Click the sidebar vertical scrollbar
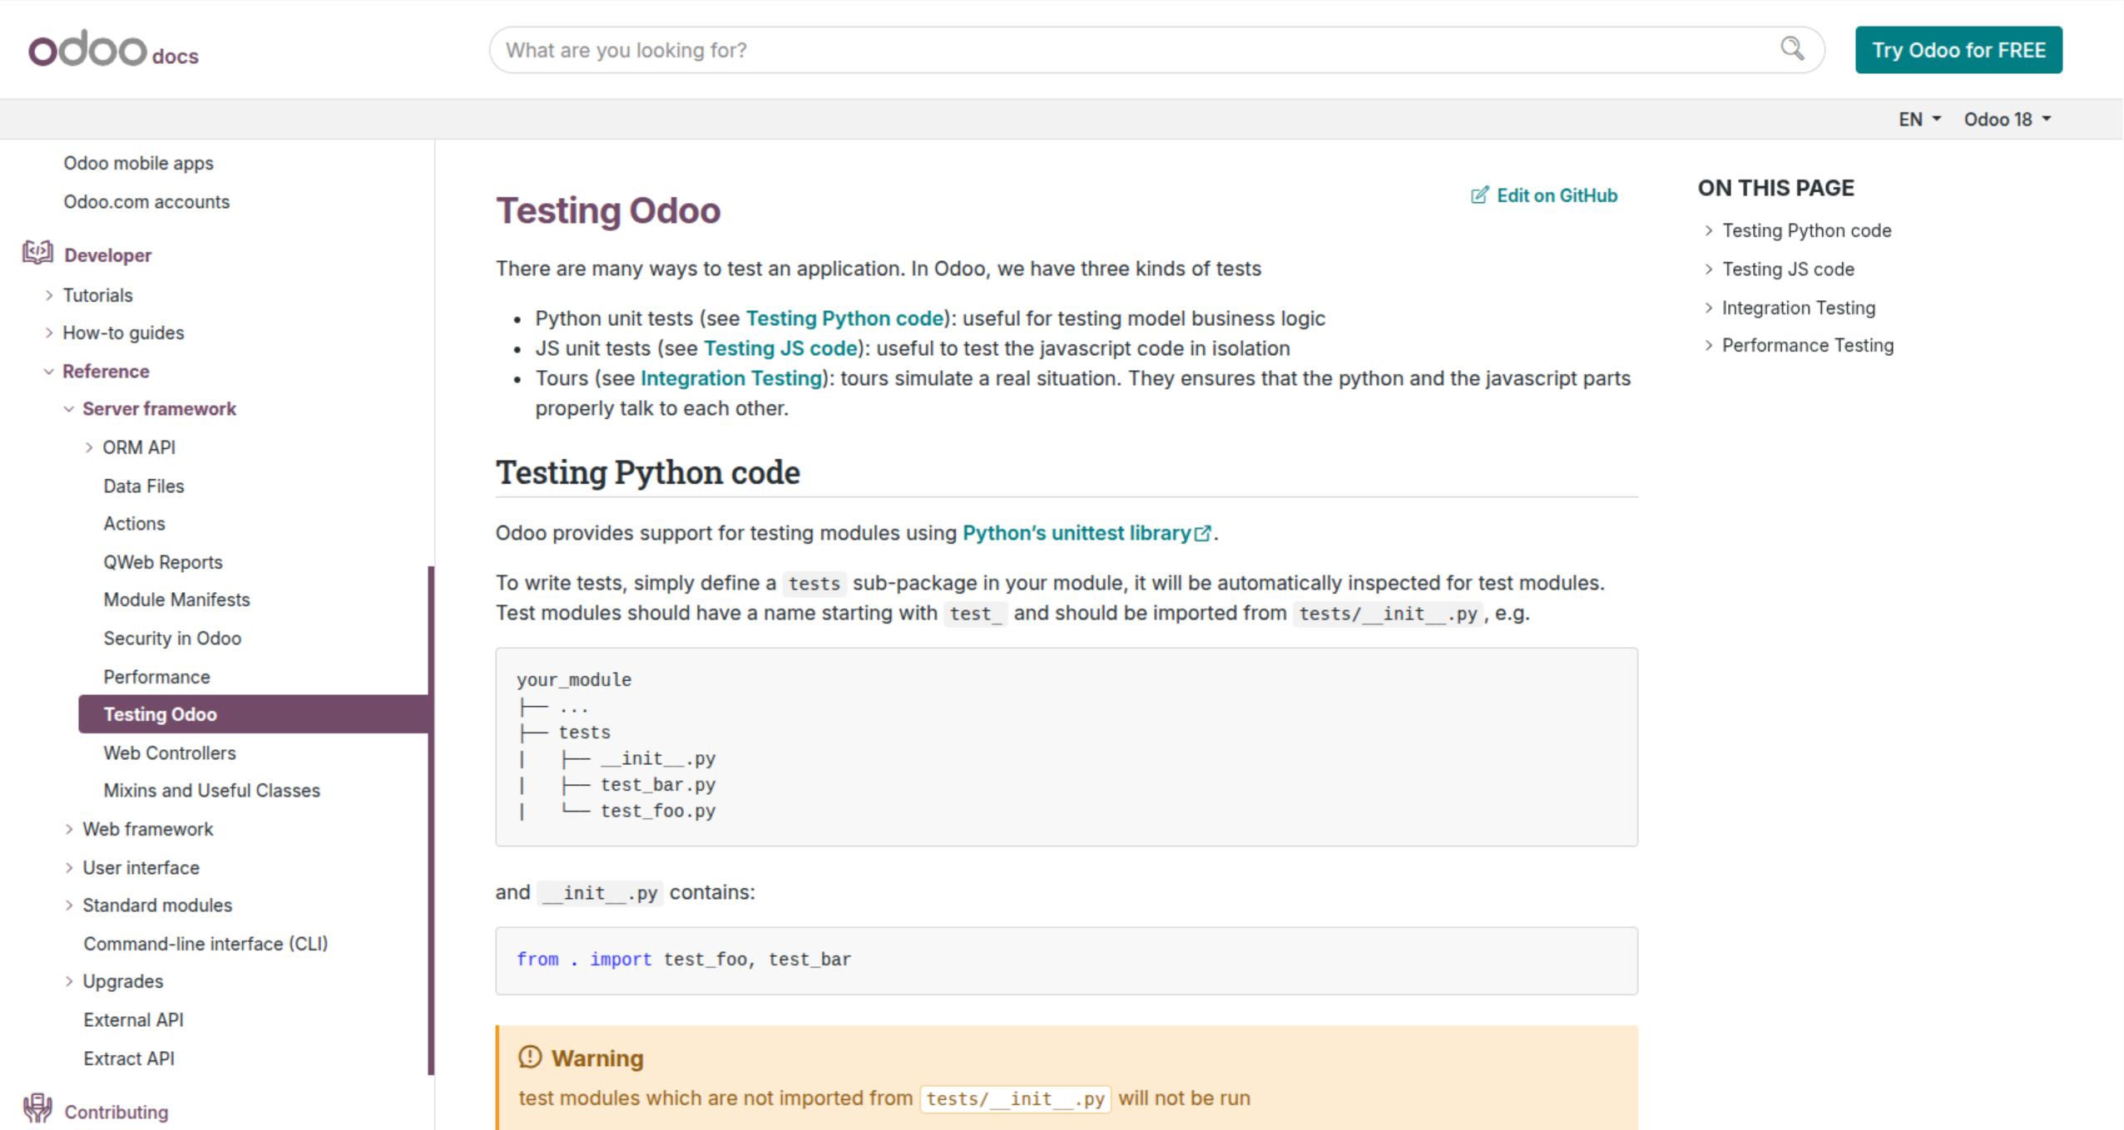This screenshot has height=1130, width=2124. pos(431,820)
